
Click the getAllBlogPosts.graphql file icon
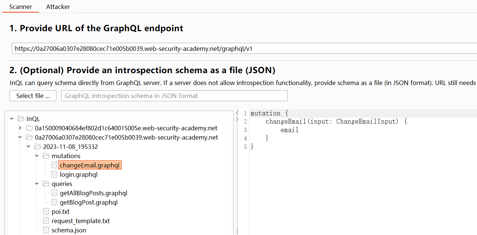tap(54, 193)
